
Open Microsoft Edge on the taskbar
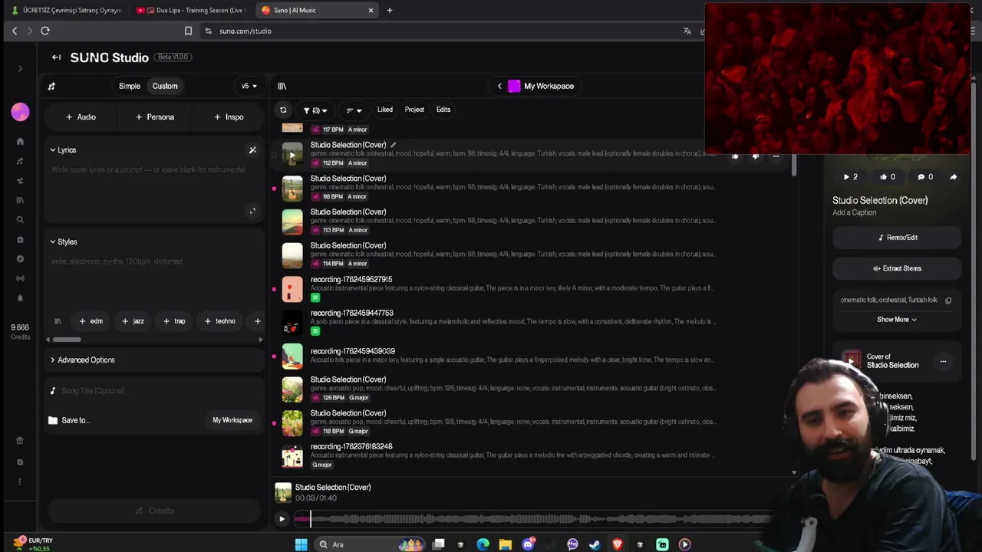coord(483,544)
